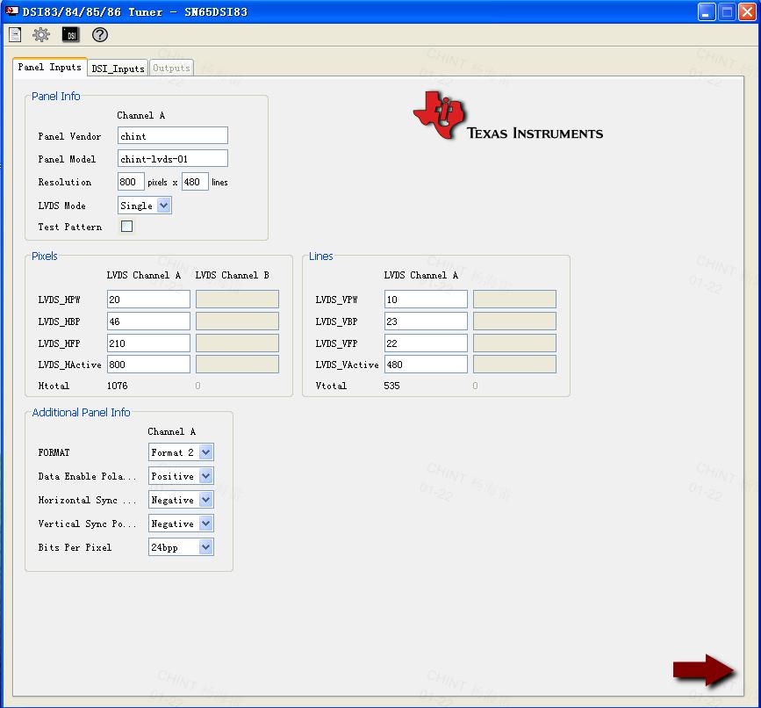Open the LVDS Mode dropdown
This screenshot has width=761, height=708.
pyautogui.click(x=164, y=206)
